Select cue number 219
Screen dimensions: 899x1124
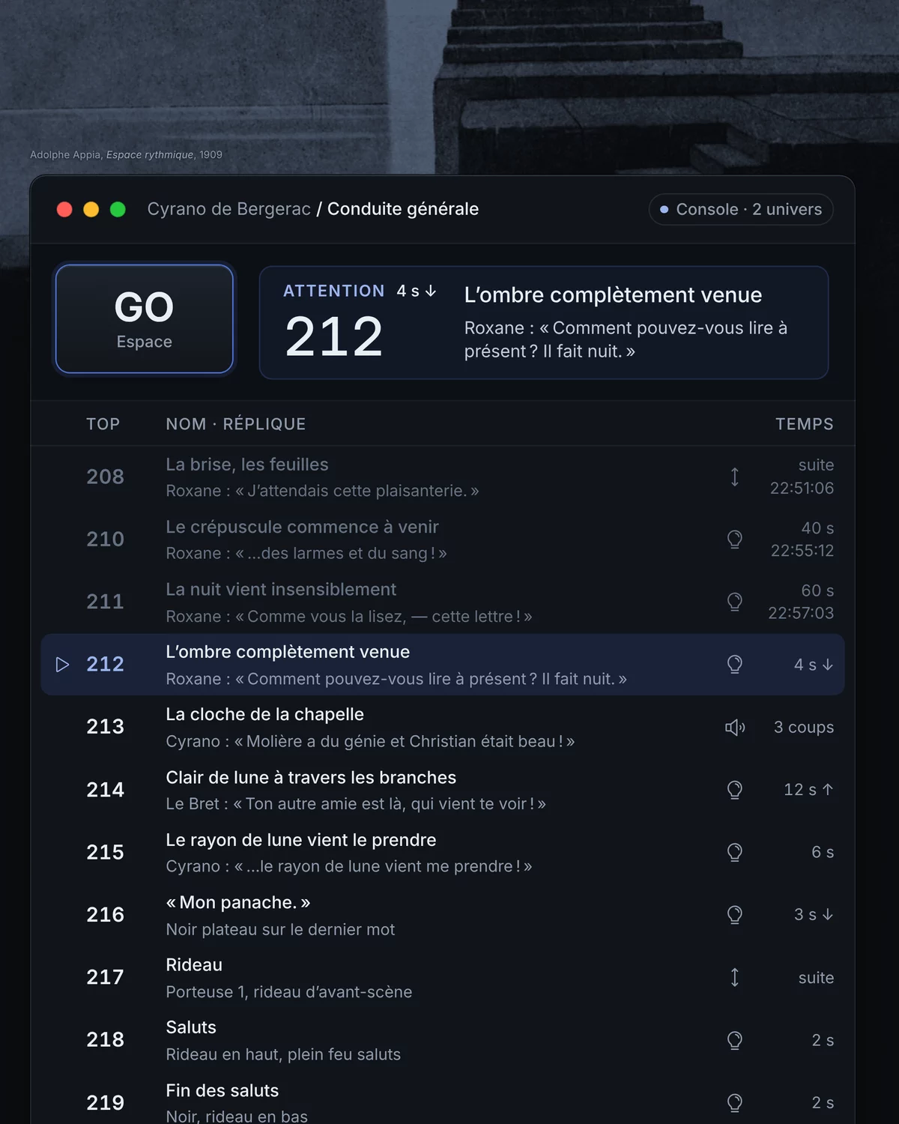[x=105, y=1102]
